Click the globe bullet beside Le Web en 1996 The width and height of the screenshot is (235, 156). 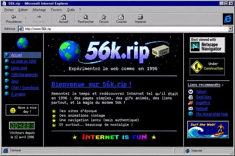(x=7, y=61)
